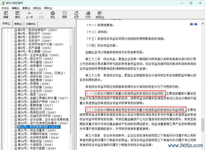205x150 pixels.
Task: Select 第9号：职工薪酬（2014）
Action: (x=35, y=52)
